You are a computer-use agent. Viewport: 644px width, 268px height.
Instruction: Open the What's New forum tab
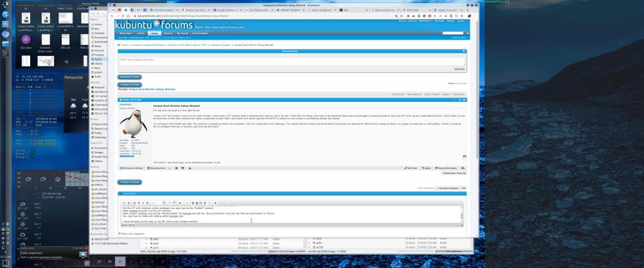[x=126, y=33]
